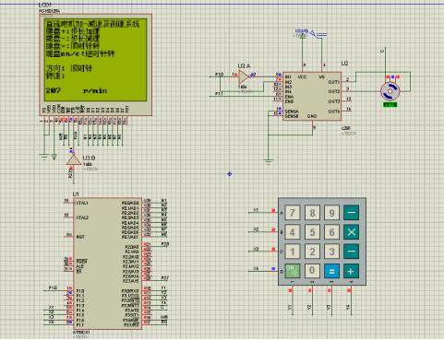
Task: Click the U2 reference label
Action: click(344, 64)
